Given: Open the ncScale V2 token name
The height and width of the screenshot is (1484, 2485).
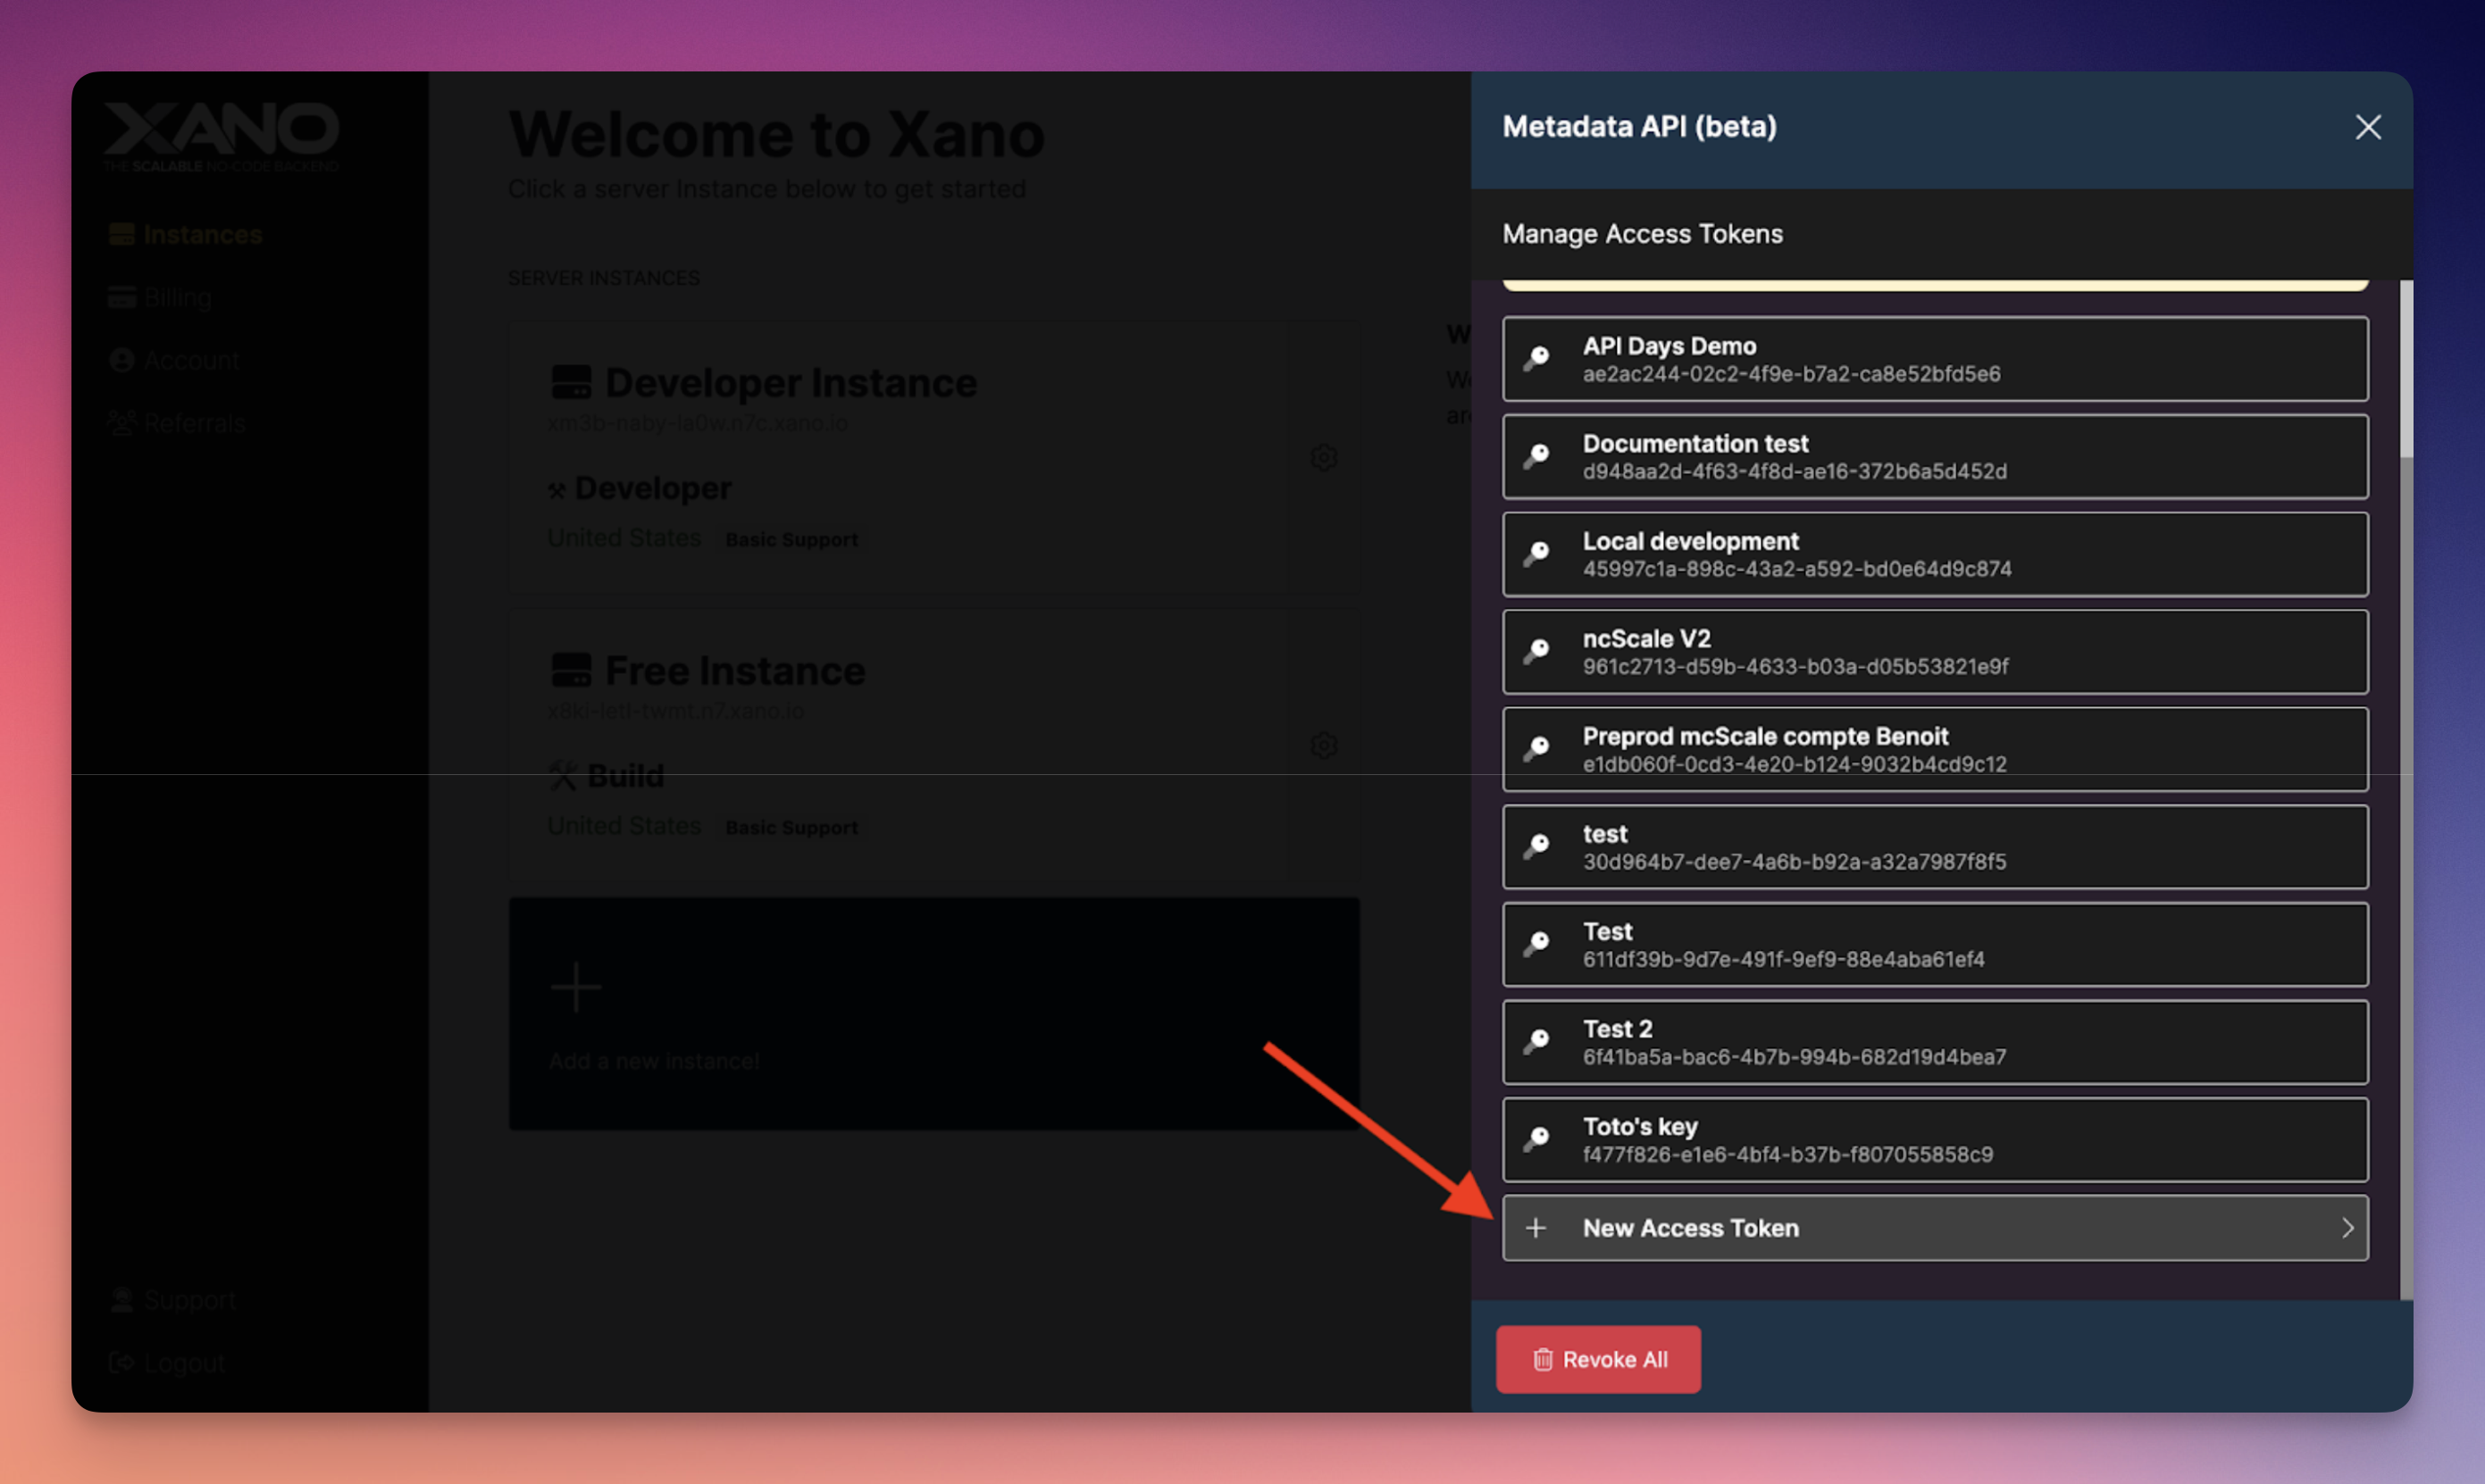Looking at the screenshot, I should click(x=1646, y=638).
